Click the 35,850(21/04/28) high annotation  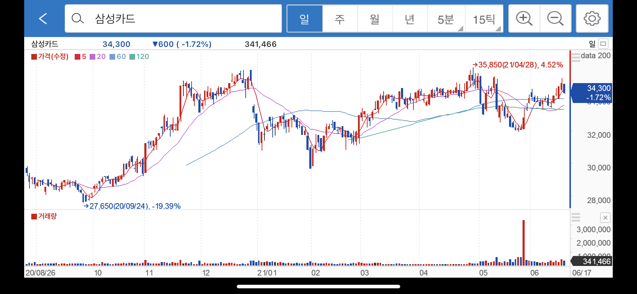coord(518,65)
